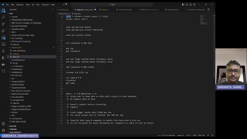Switch to the redis.py editor tab

pyautogui.click(x=105, y=10)
